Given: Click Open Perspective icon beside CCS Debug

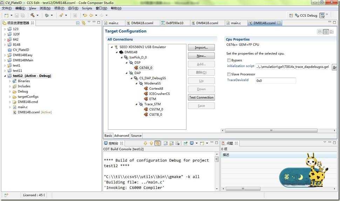Looking at the screenshot, I should (291, 15).
